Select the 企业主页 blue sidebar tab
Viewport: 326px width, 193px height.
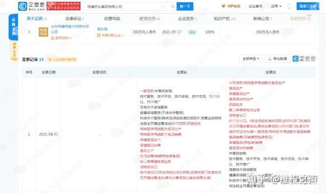[14, 27]
